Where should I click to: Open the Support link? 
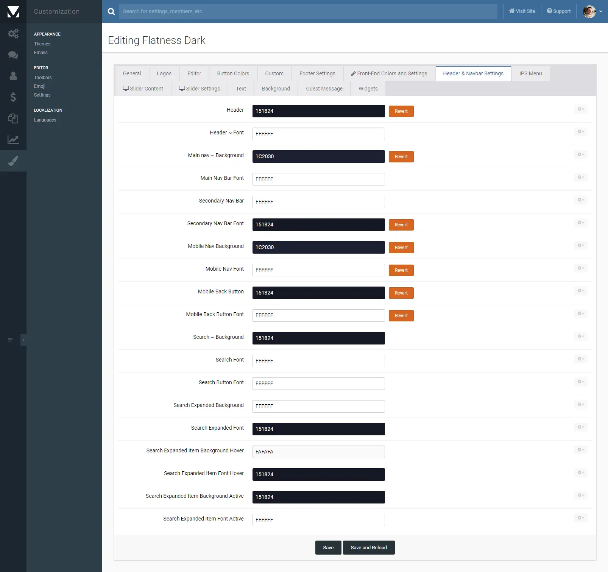point(558,11)
